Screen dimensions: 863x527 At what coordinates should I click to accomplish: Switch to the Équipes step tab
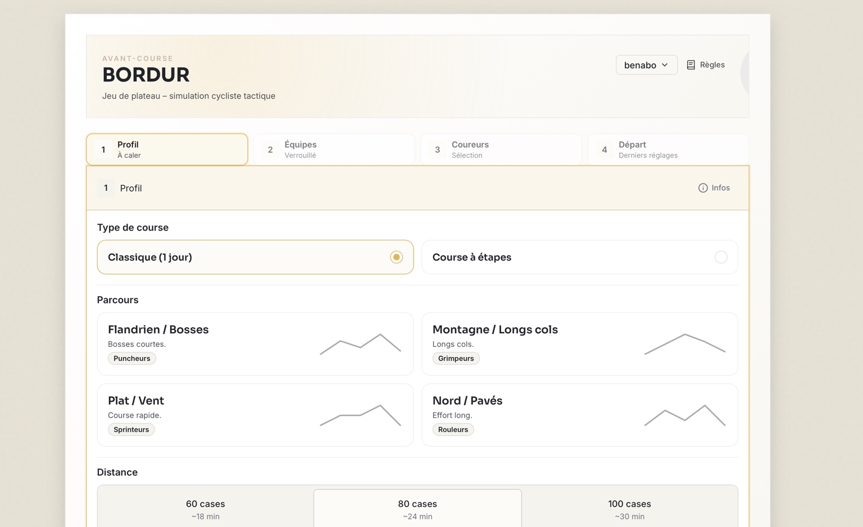point(334,149)
